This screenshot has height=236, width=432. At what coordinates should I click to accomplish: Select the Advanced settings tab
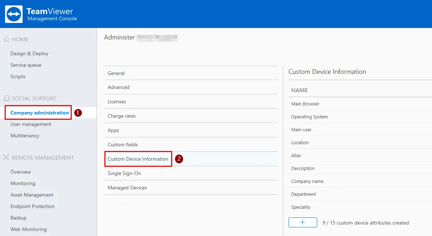tap(191, 87)
